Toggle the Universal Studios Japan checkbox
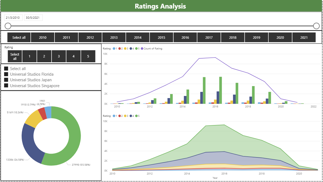This screenshot has width=323, height=182. click(6, 80)
